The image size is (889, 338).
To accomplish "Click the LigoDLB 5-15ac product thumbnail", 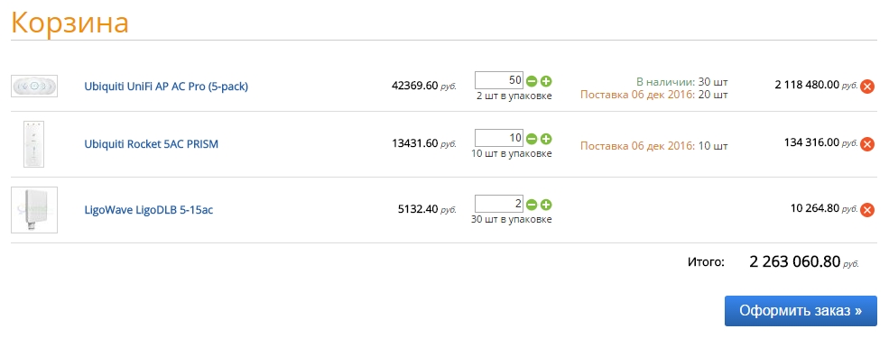I will point(34,209).
